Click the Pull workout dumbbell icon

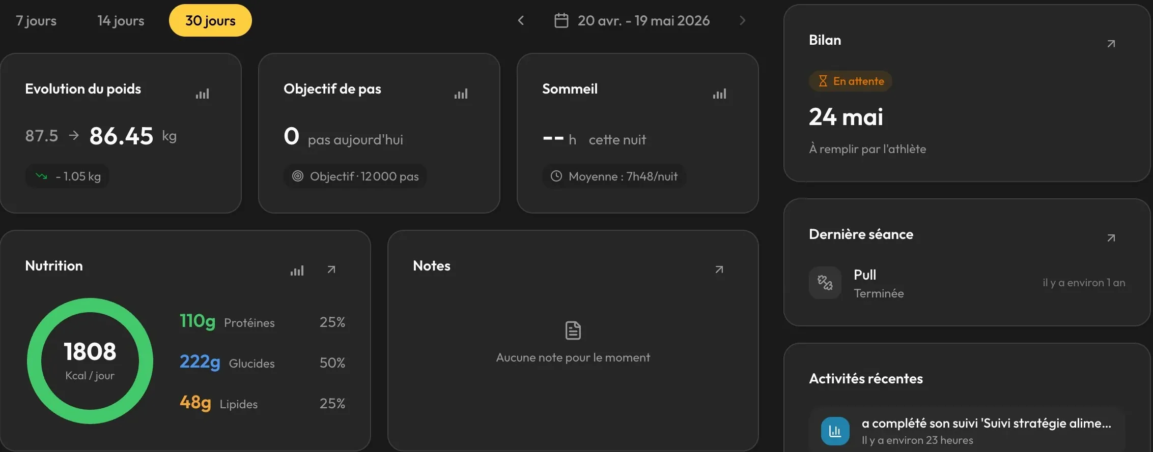[825, 283]
